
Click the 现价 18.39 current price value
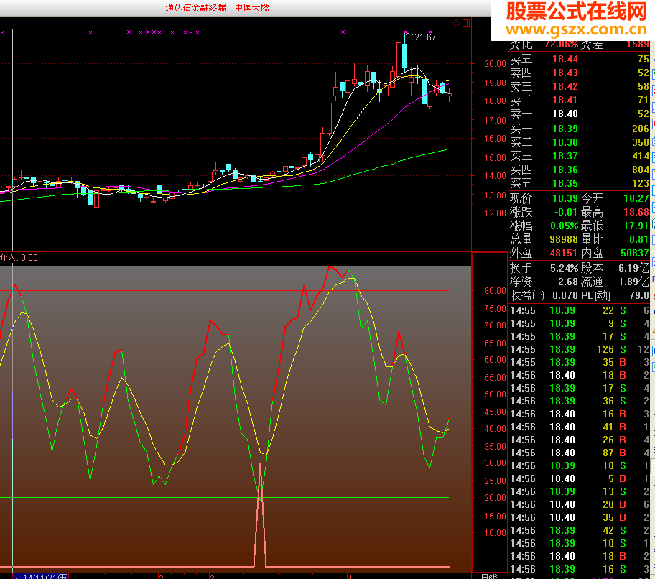[565, 198]
